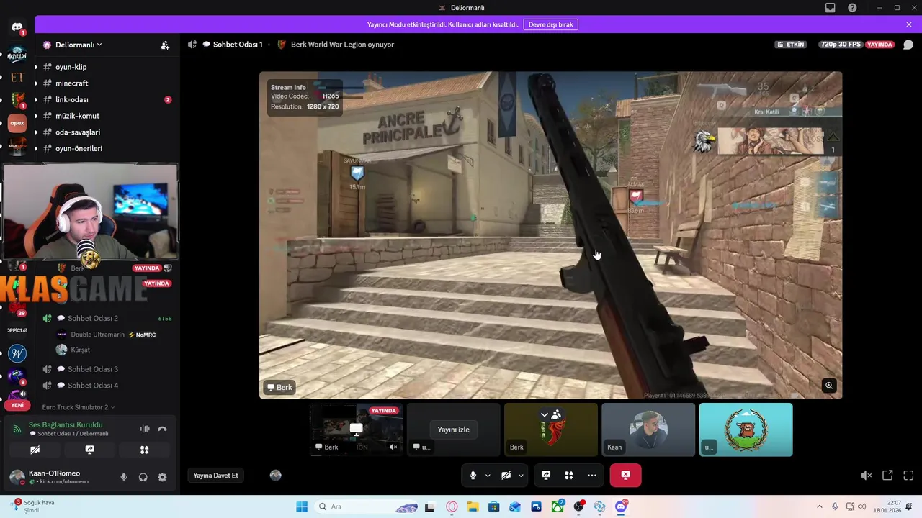
Task: Show hidden icons in the system tray
Action: pyautogui.click(x=819, y=506)
